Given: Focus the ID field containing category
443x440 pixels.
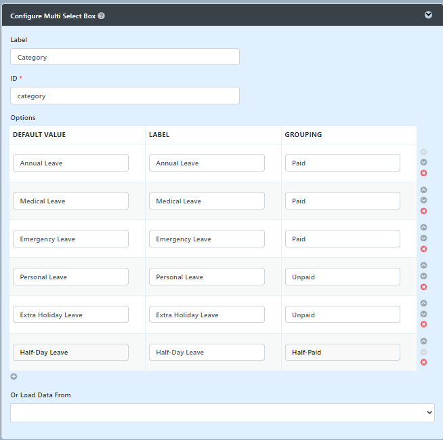Looking at the screenshot, I should pos(125,96).
